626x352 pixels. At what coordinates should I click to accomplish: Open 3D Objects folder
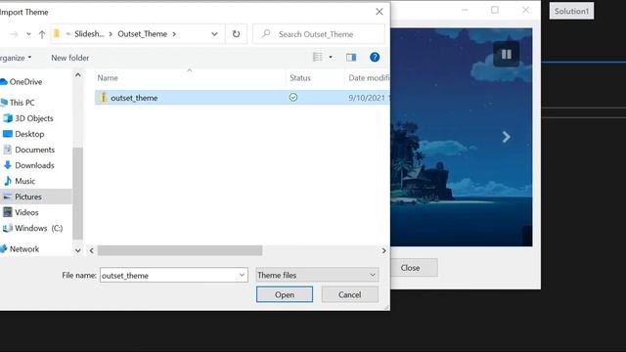click(34, 118)
